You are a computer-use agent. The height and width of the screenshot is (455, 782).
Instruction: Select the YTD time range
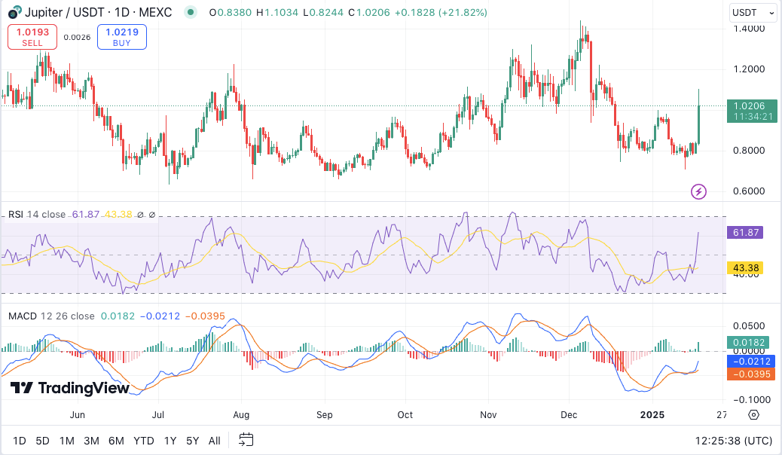point(144,441)
